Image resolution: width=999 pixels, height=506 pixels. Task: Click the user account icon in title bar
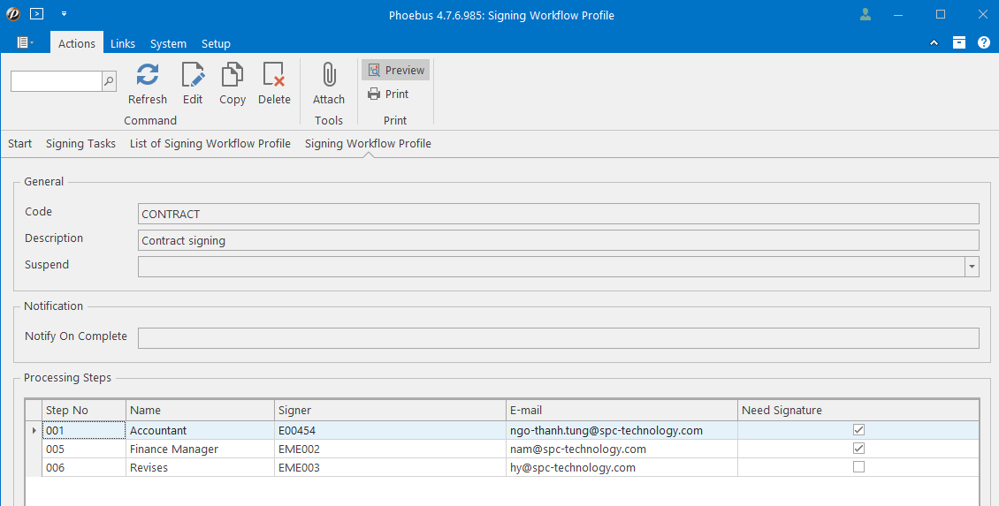point(866,15)
